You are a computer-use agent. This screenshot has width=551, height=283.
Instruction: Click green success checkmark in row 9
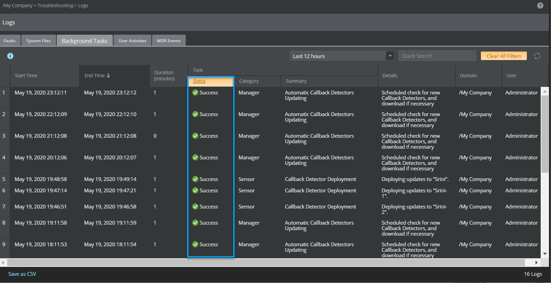click(x=195, y=244)
